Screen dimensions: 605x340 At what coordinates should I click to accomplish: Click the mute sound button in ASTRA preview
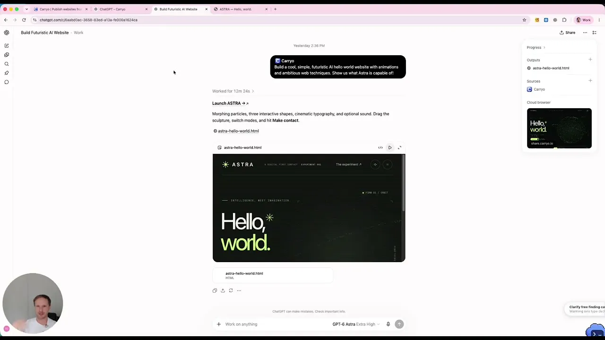375,164
